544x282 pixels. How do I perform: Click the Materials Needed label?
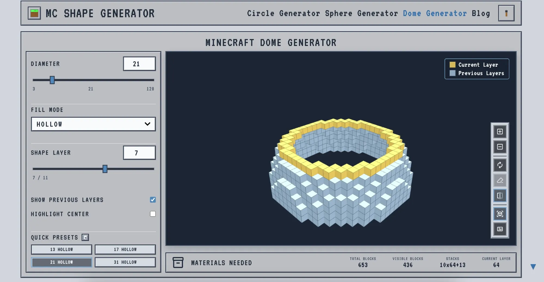pos(221,263)
